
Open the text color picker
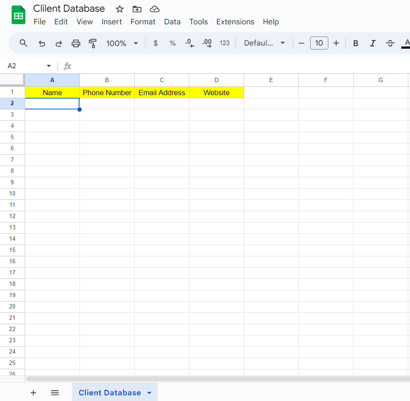click(x=406, y=43)
